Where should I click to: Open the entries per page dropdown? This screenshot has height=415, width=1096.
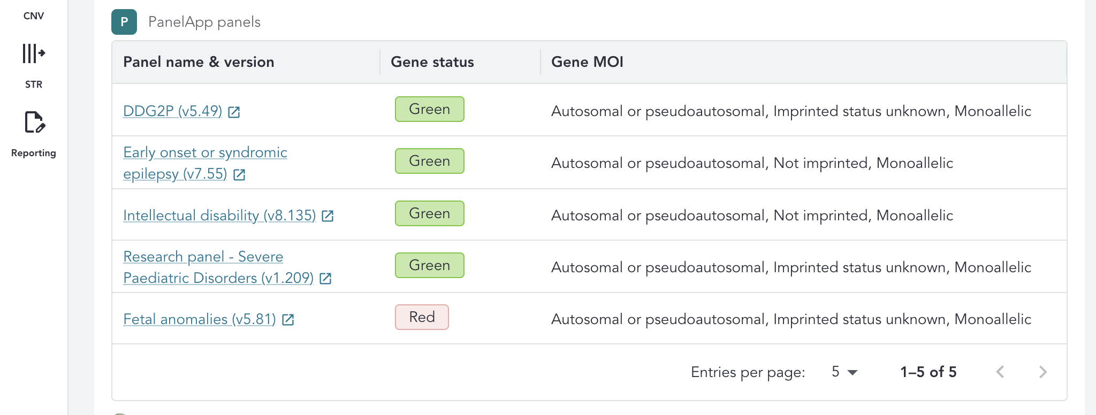(844, 372)
